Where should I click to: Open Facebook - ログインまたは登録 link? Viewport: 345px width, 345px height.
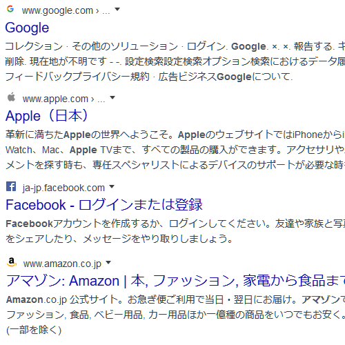point(104,205)
